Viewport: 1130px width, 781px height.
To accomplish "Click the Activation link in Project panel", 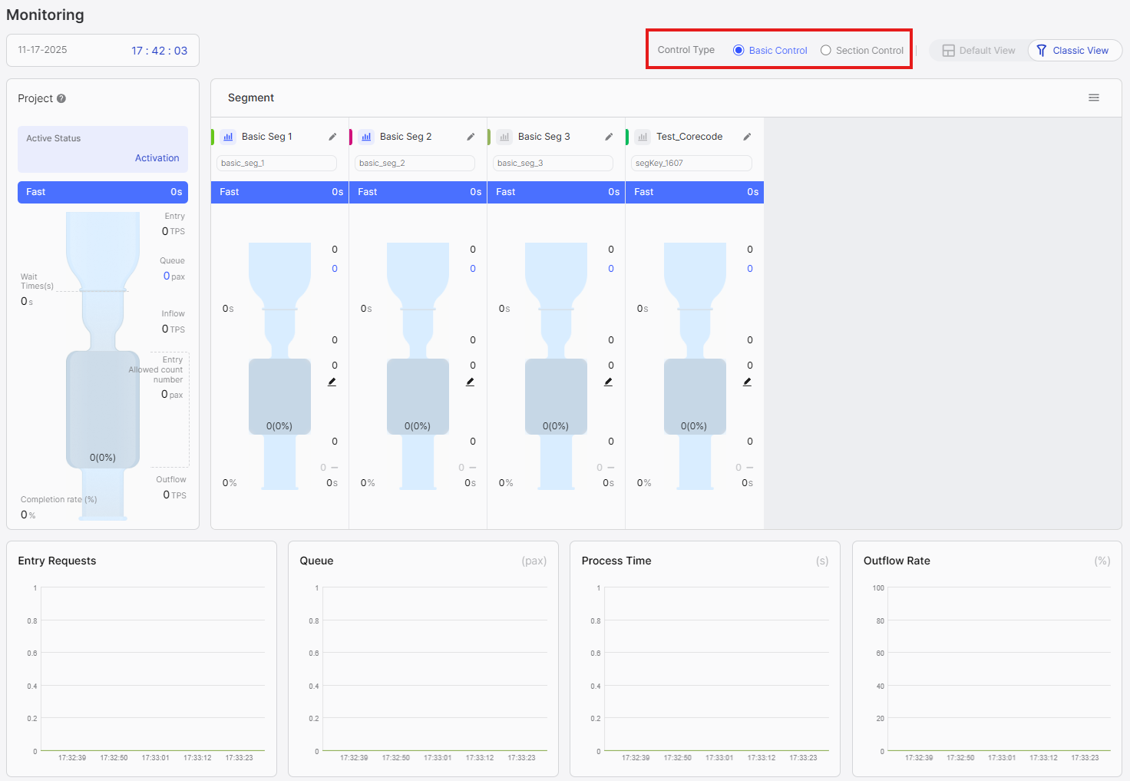I will (x=157, y=157).
